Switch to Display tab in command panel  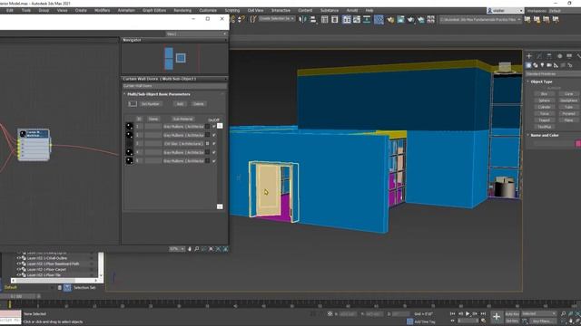click(x=569, y=56)
